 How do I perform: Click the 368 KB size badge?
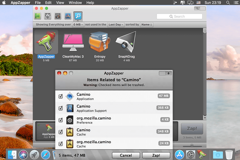(x=163, y=108)
